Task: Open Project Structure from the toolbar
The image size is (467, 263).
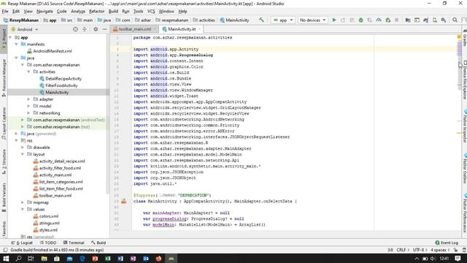Action: click(x=408, y=20)
